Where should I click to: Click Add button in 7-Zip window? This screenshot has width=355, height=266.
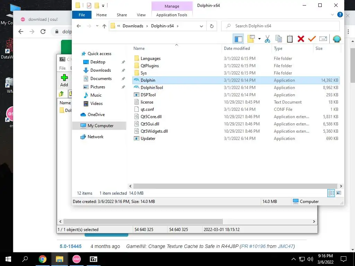[64, 80]
